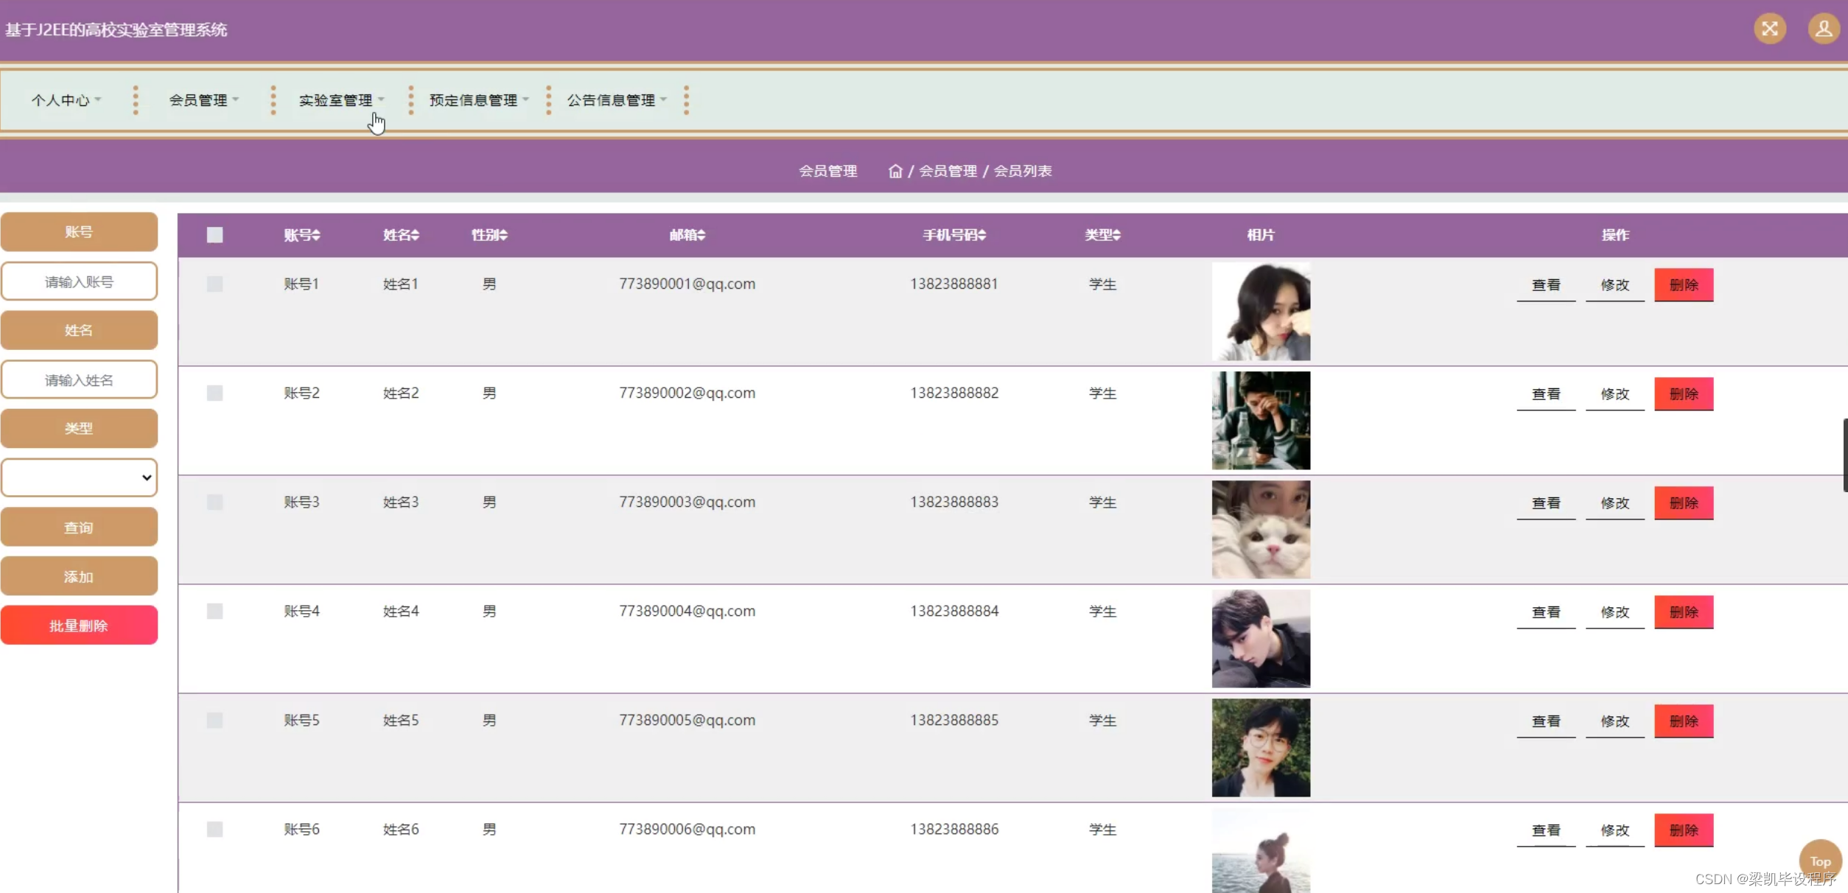Click the Top scroll-to-top button
1848x893 pixels.
[x=1819, y=860]
